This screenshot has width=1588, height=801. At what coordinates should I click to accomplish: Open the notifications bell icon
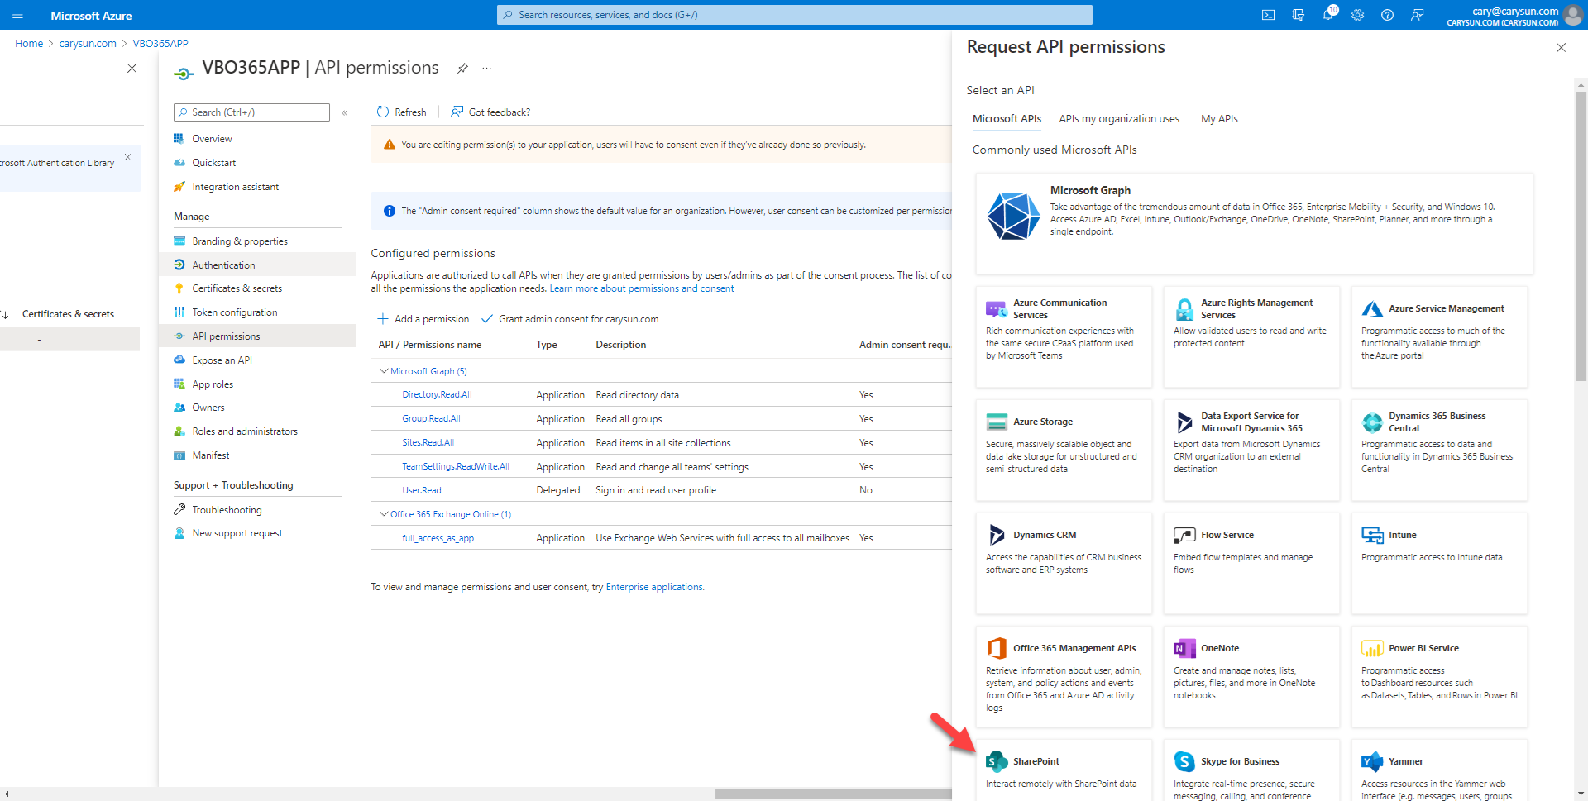1328,15
